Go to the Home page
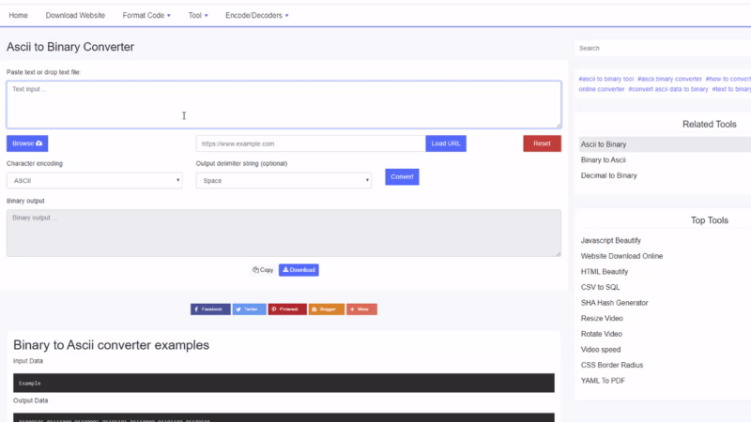The image size is (751, 422). 19,16
